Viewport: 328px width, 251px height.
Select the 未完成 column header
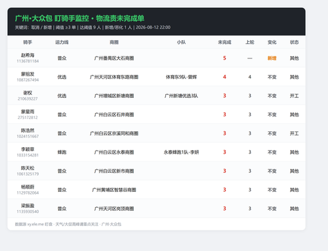click(224, 42)
